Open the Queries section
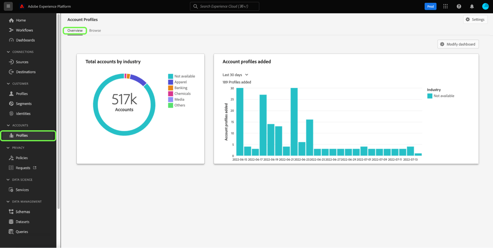This screenshot has width=493, height=248. [21, 231]
